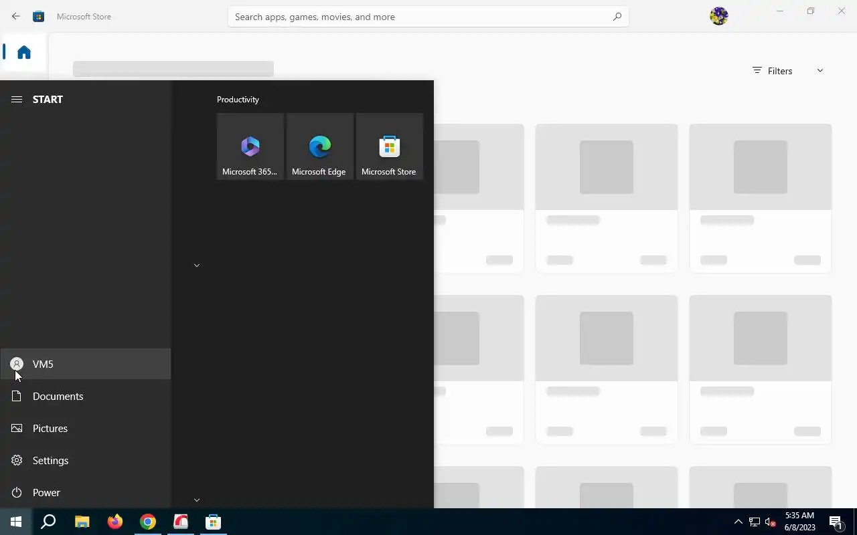Click the Windows Start button
This screenshot has height=535, width=857.
pos(16,522)
